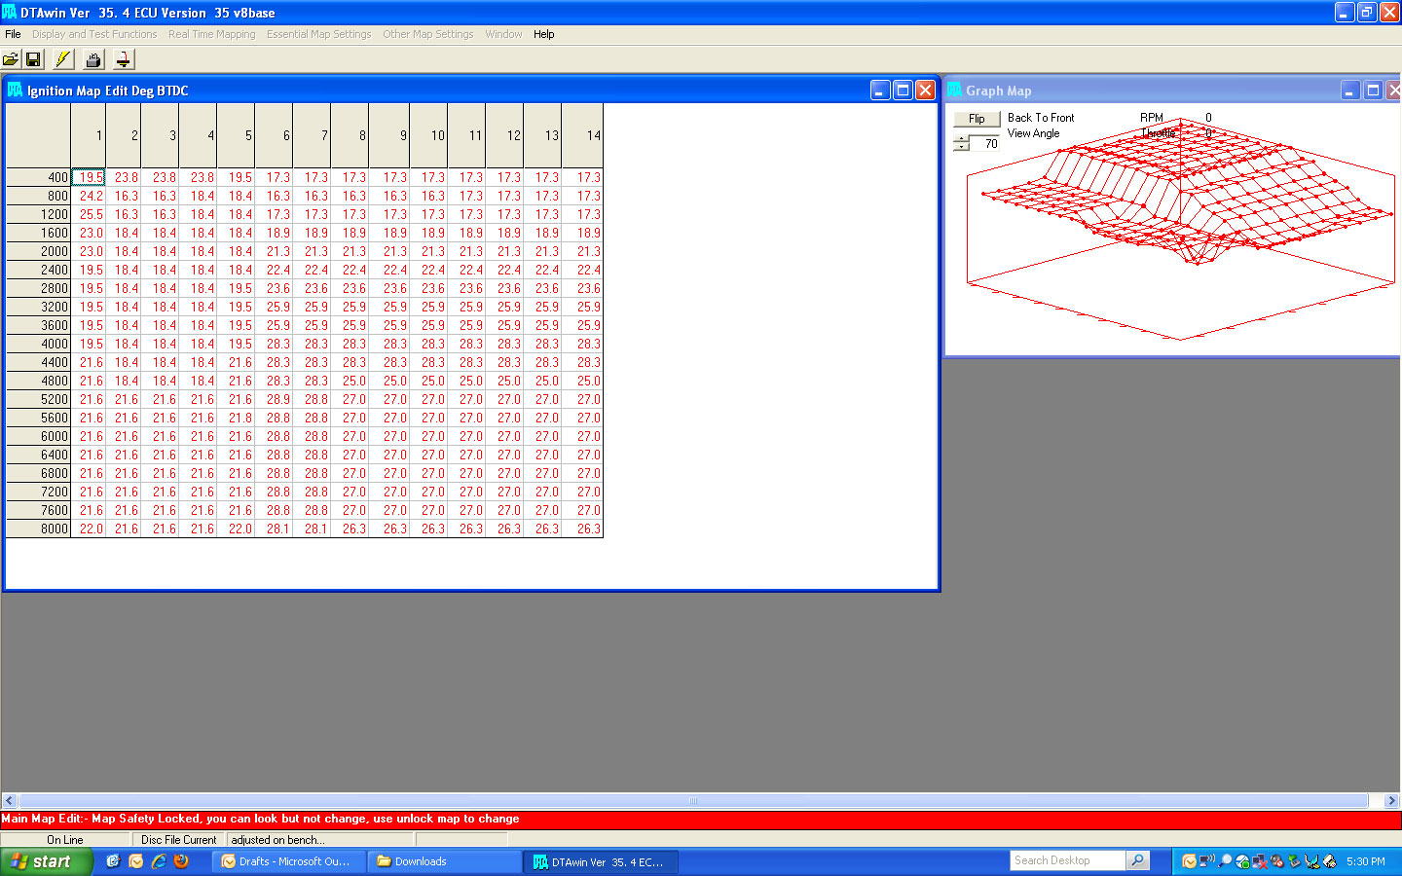Click the Start button
The image size is (1402, 876).
tap(46, 861)
